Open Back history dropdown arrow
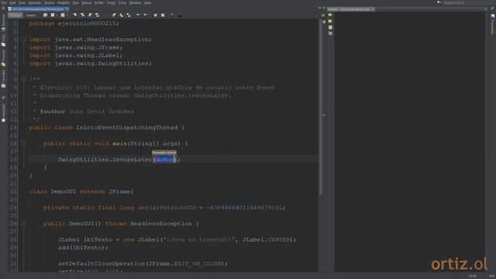 (57, 15)
